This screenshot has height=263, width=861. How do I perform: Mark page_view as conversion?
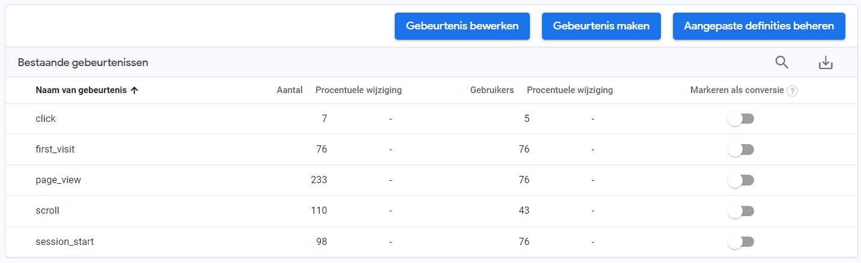tap(740, 180)
